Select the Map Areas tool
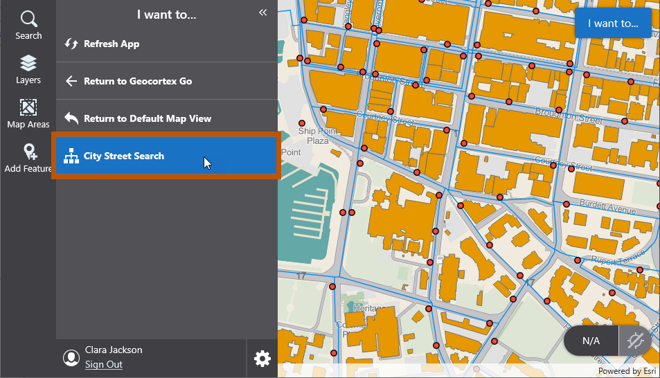Screen dimensions: 660x378 click(x=28, y=114)
